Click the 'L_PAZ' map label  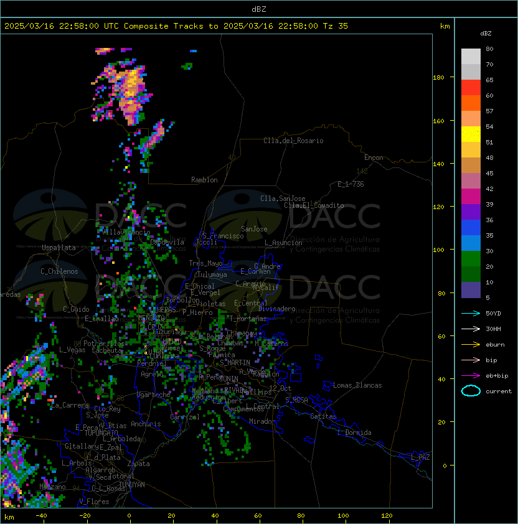420,457
